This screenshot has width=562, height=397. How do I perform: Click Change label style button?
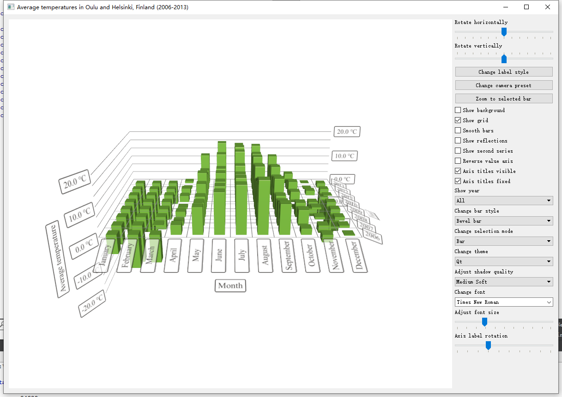tap(504, 72)
